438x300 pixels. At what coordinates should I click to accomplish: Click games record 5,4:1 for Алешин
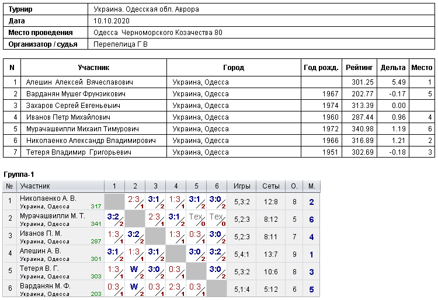click(242, 254)
